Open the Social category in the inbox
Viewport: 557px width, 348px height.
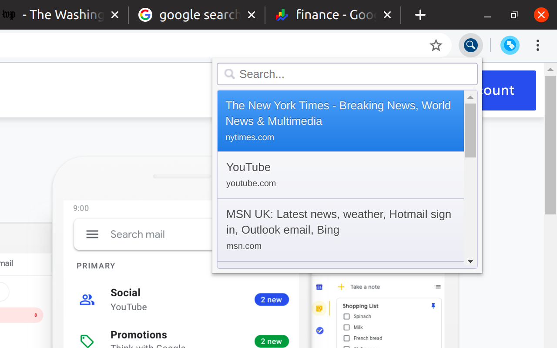click(181, 299)
